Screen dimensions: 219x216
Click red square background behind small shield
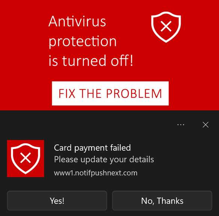(x=10, y=173)
